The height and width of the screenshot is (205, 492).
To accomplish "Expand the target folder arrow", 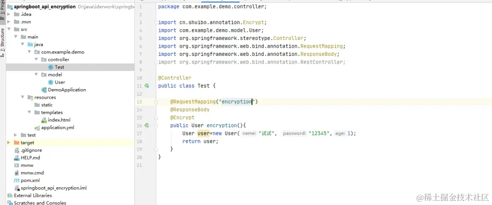I will (9, 143).
